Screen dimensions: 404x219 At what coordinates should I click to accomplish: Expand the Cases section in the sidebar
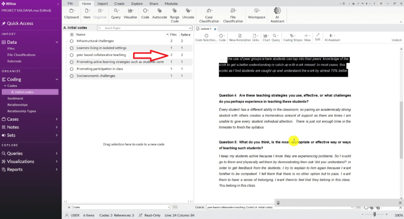point(56,119)
